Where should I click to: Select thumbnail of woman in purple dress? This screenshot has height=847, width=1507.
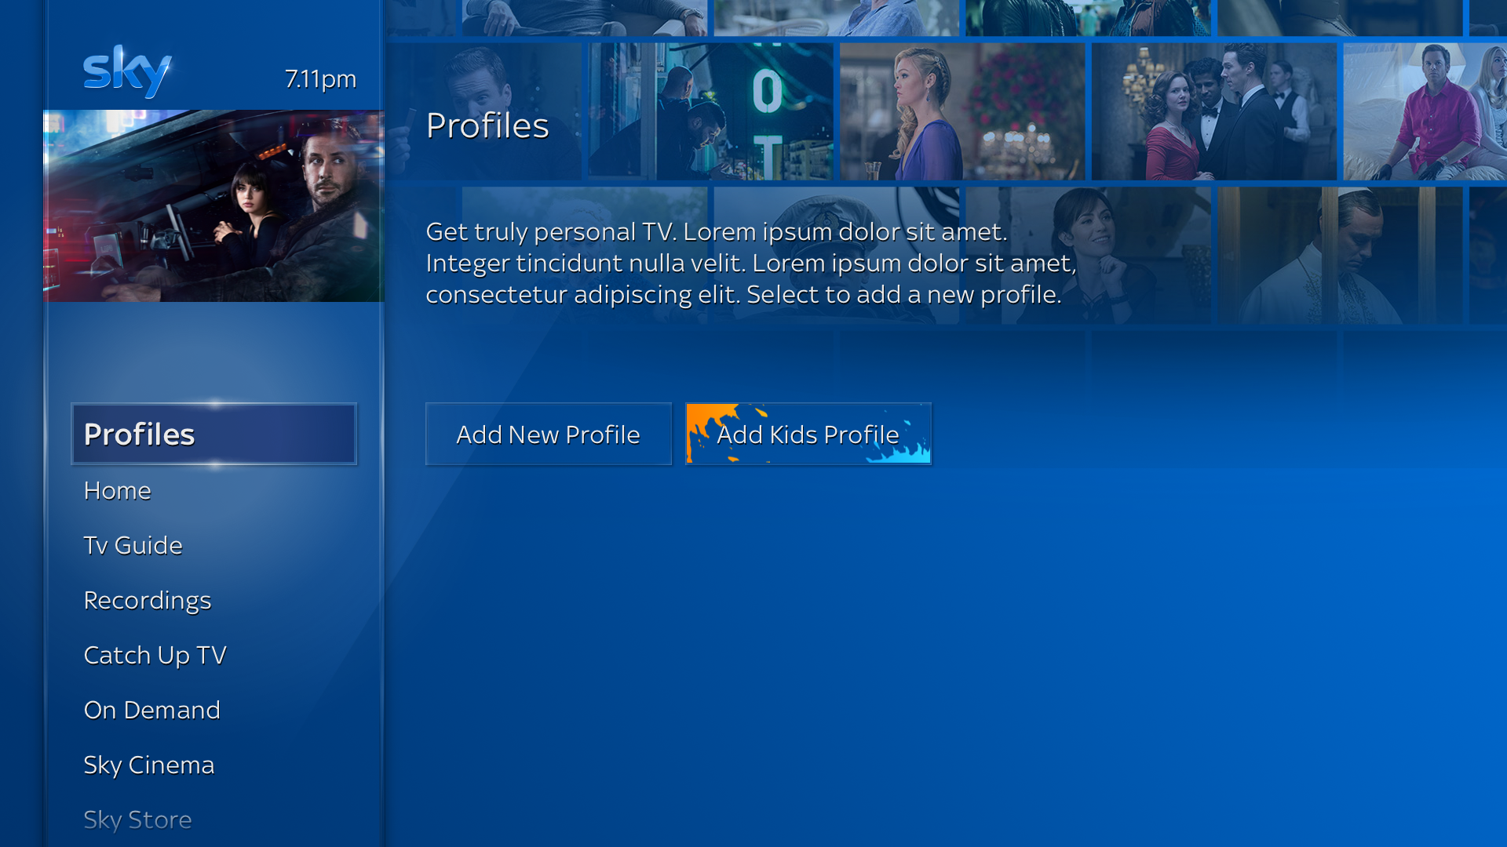coord(961,112)
